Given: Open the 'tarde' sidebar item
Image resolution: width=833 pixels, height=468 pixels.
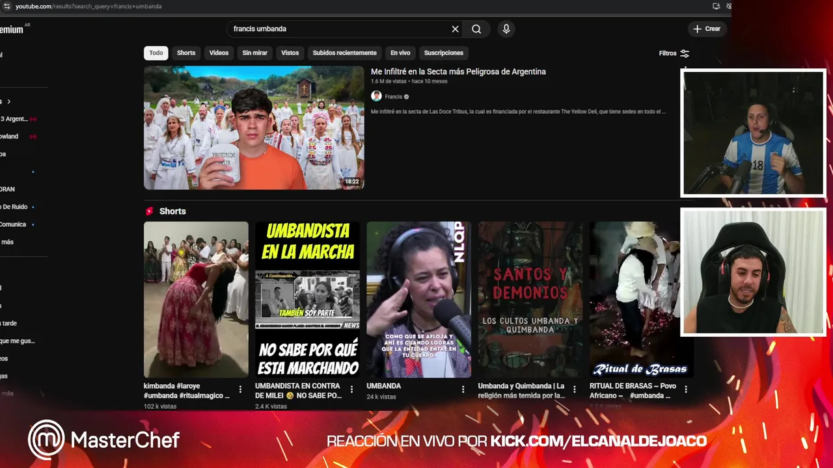Looking at the screenshot, I should 9,323.
